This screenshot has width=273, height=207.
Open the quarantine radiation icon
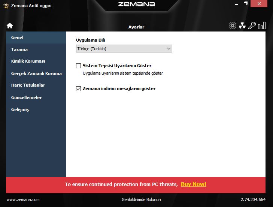click(x=242, y=25)
